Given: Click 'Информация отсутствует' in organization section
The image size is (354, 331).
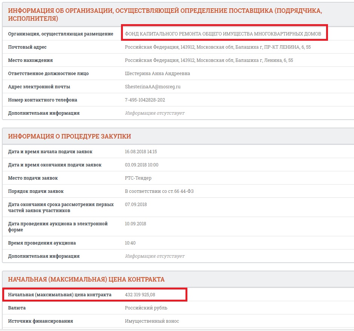Looking at the screenshot, I should [x=155, y=113].
